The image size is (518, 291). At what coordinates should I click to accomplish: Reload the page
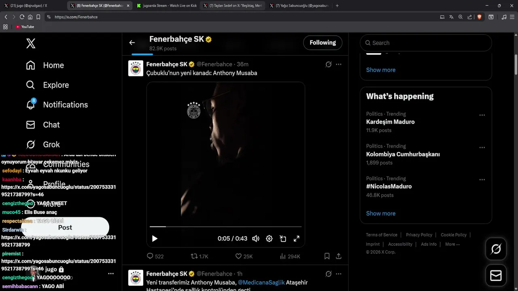22,17
